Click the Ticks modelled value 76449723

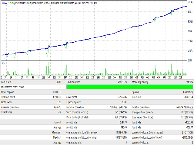[x=122, y=82]
